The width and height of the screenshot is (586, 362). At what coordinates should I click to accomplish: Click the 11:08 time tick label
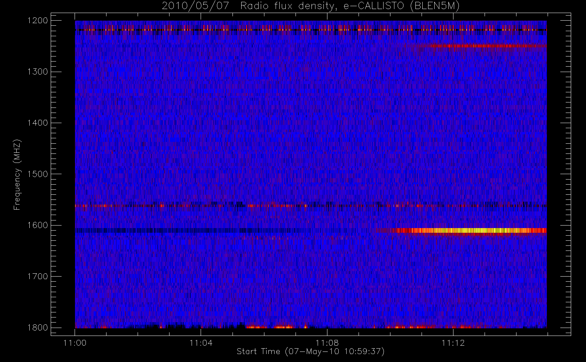(327, 343)
